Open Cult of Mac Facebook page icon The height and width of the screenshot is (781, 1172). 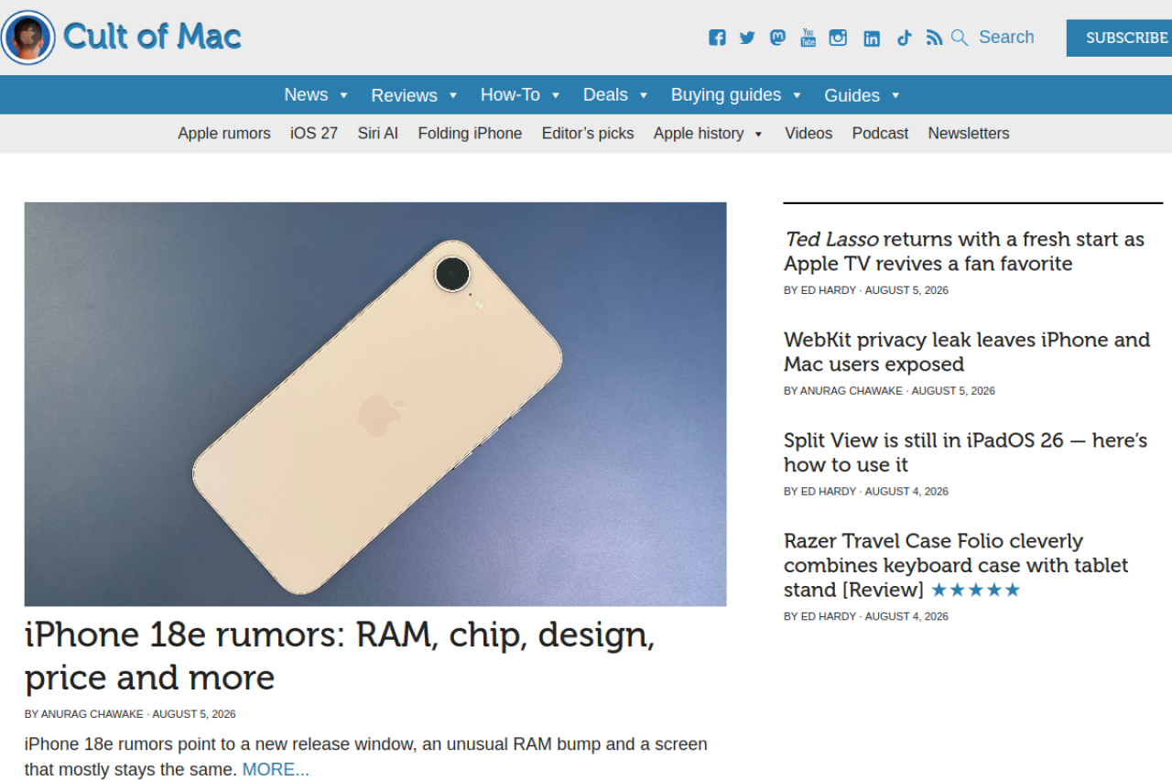click(x=717, y=38)
